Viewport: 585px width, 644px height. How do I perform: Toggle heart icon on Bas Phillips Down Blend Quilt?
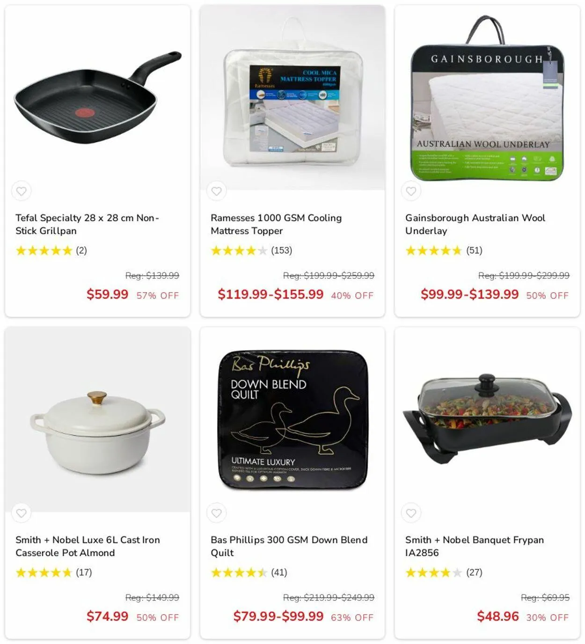coord(216,513)
